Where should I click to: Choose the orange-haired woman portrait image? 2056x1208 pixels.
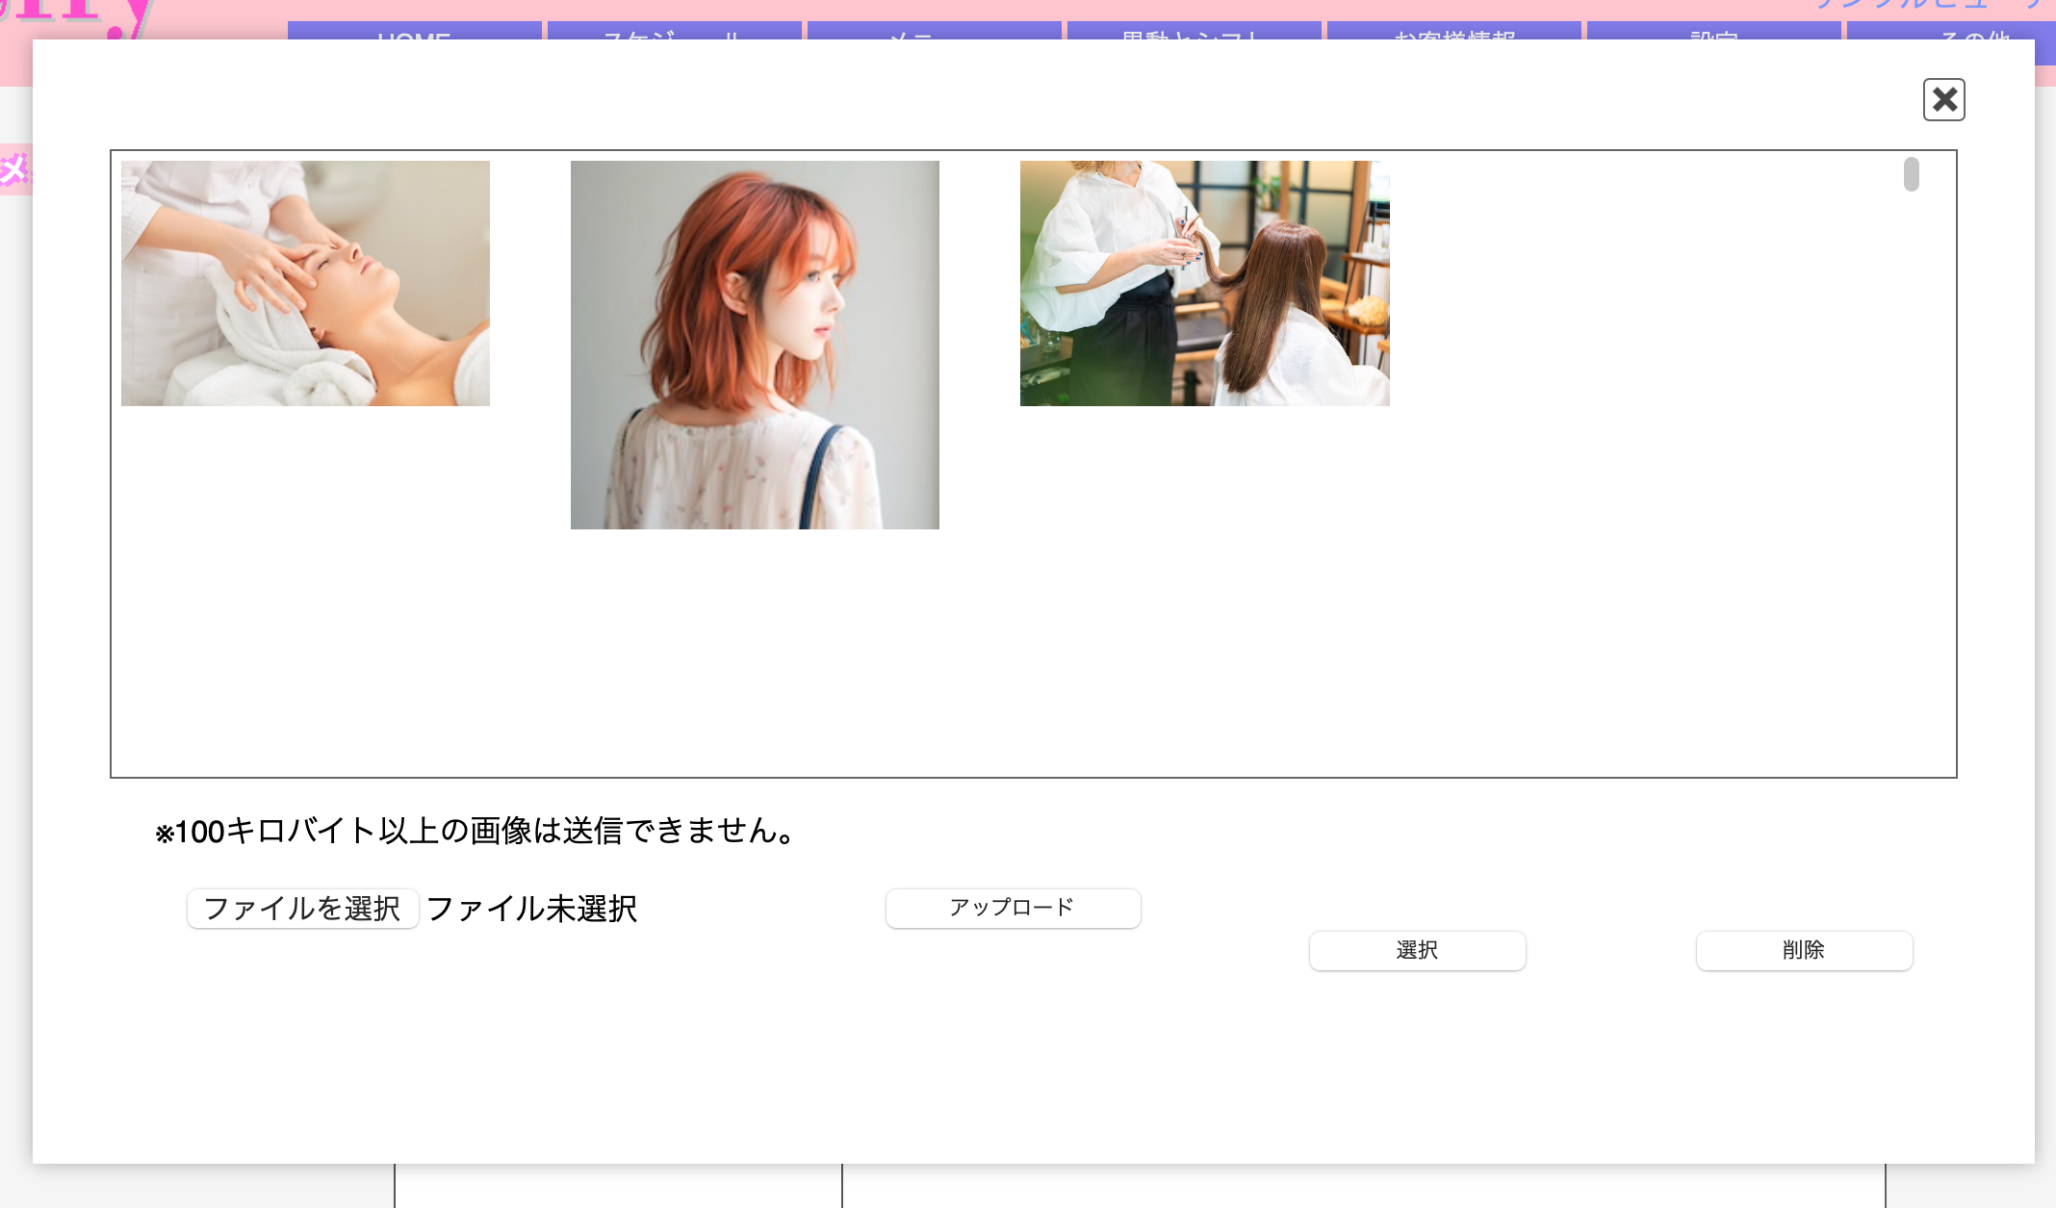click(x=755, y=345)
